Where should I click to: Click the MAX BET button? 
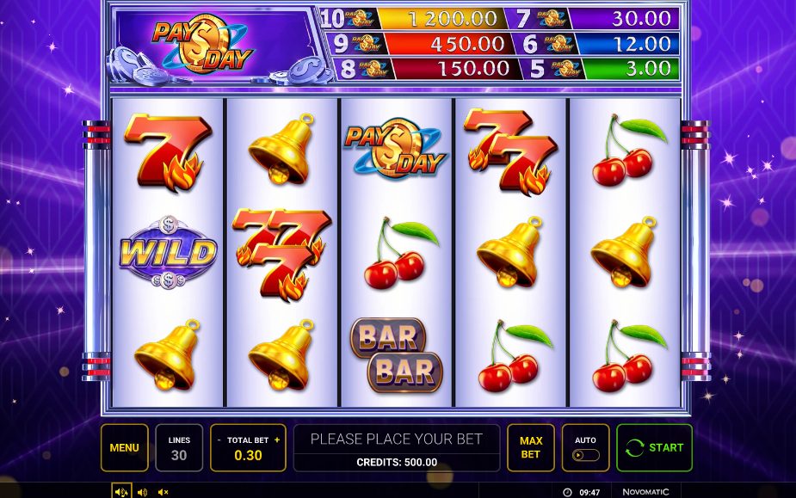point(530,448)
